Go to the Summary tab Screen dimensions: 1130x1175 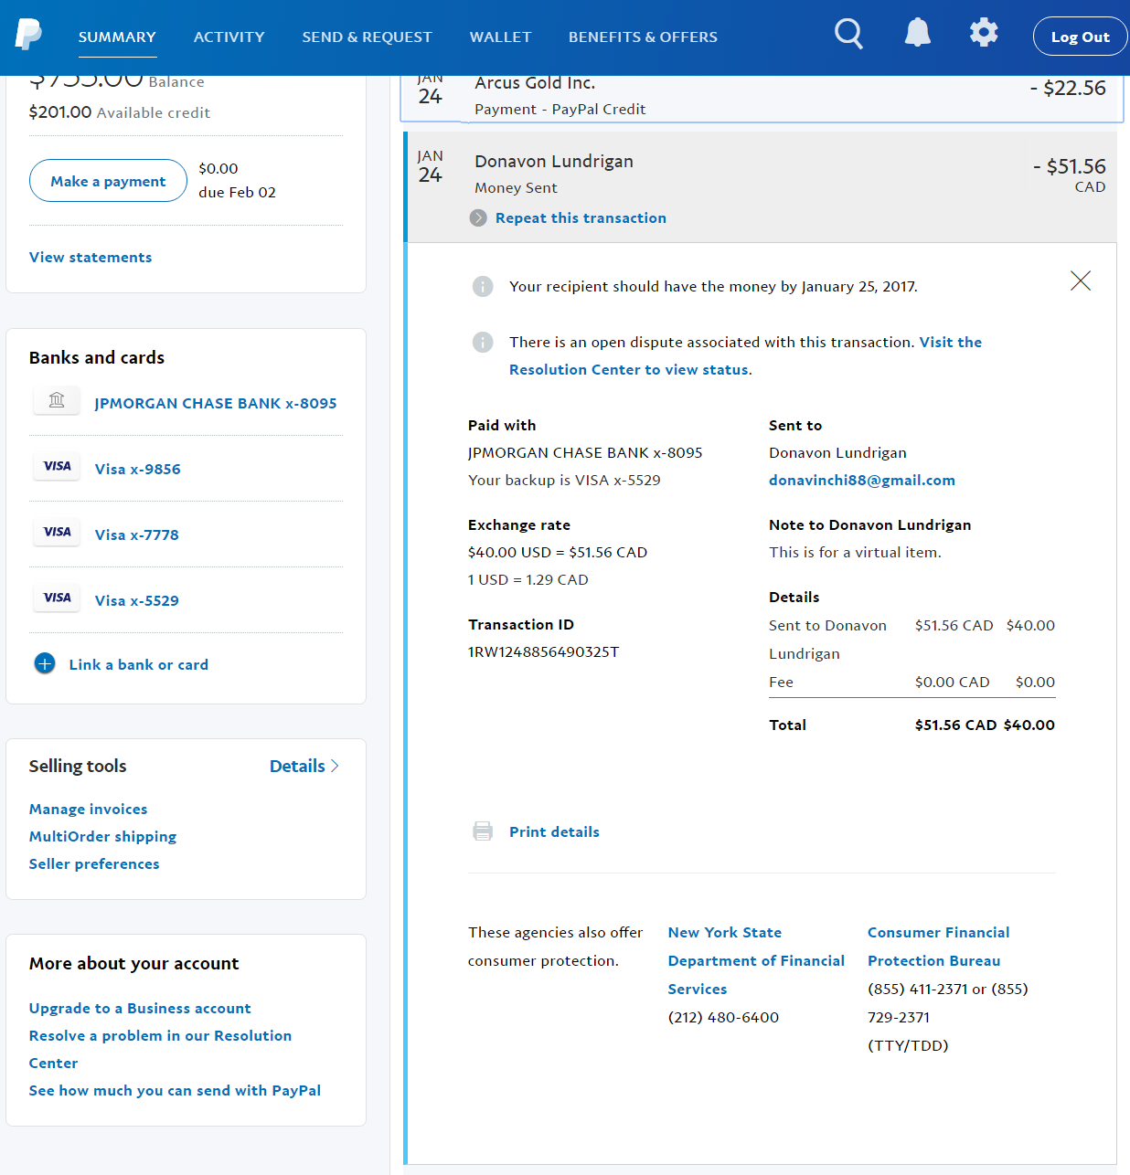coord(117,37)
